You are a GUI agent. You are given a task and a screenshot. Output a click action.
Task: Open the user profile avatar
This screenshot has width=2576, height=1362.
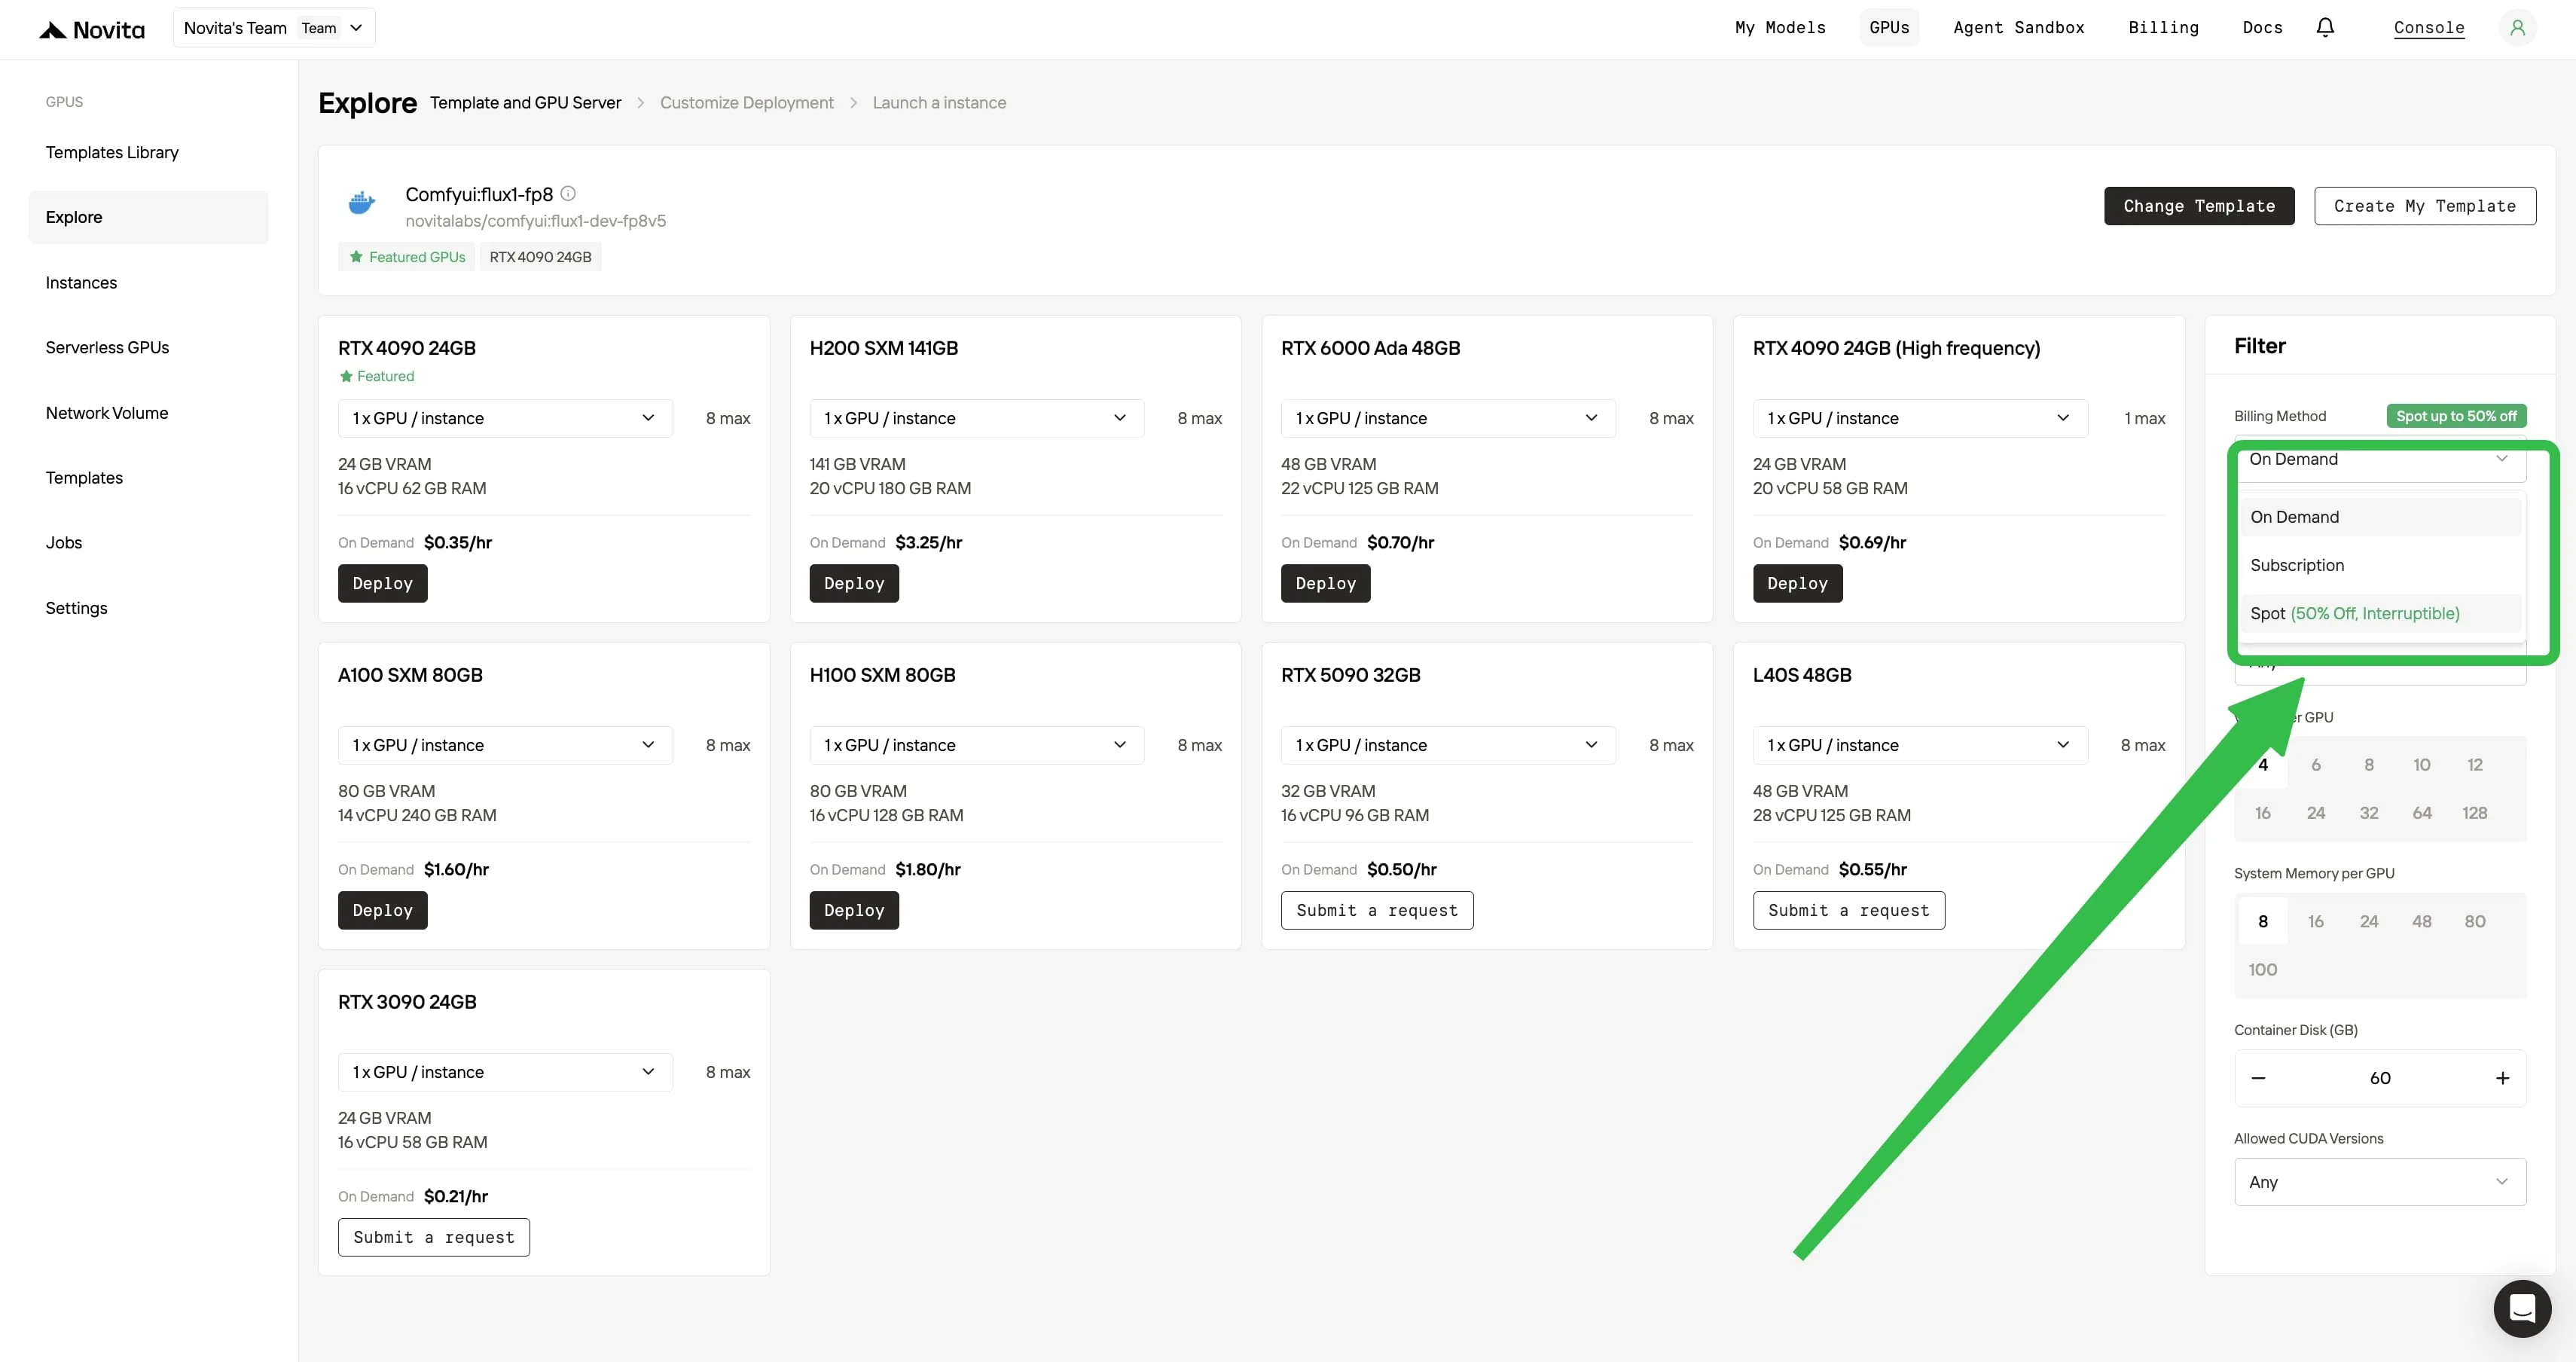click(x=2517, y=28)
